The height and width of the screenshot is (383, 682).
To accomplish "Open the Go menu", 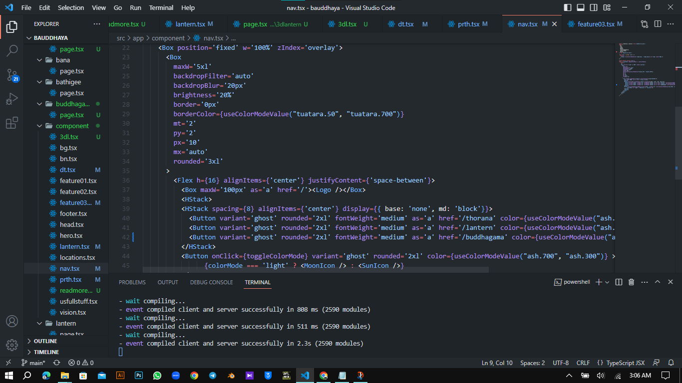I will pyautogui.click(x=118, y=7).
